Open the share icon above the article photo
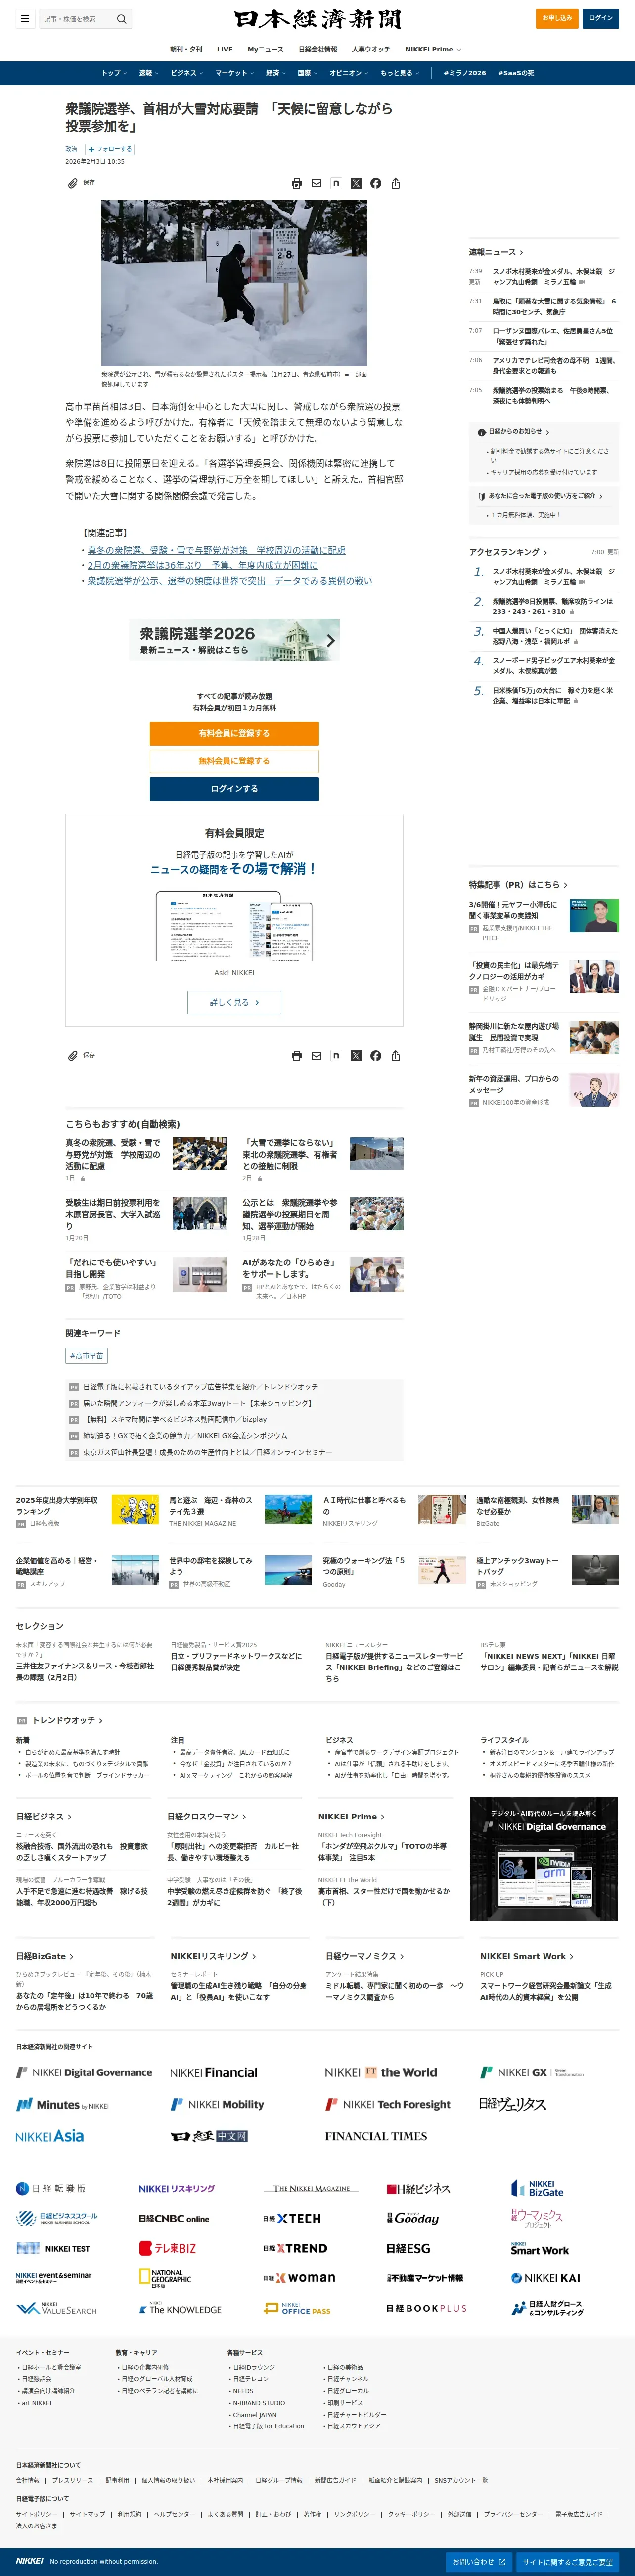 pyautogui.click(x=395, y=183)
